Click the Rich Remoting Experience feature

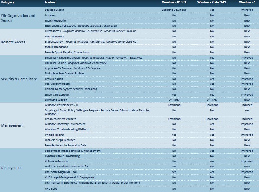pyautogui.click(x=92, y=183)
